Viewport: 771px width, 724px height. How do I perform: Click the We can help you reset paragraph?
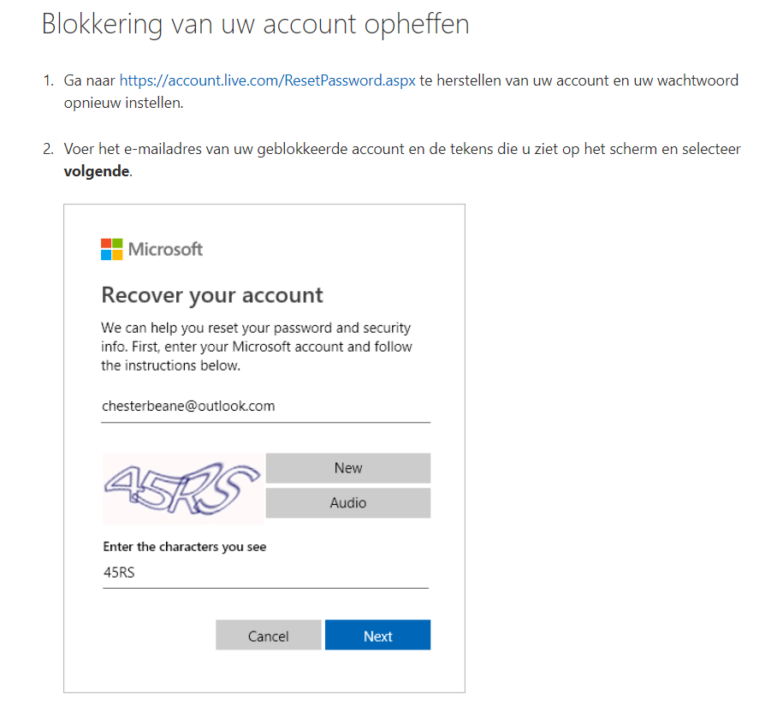pos(256,347)
